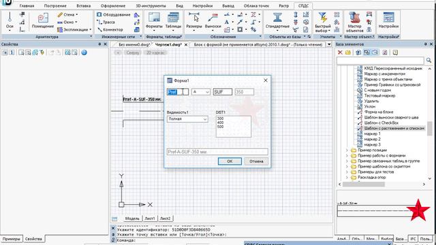Open the Помещение room tool
436x245 pixels.
(42, 20)
